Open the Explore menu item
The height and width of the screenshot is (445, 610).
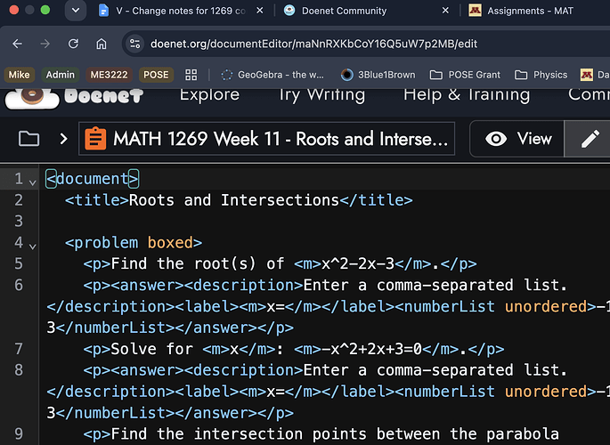pyautogui.click(x=209, y=95)
